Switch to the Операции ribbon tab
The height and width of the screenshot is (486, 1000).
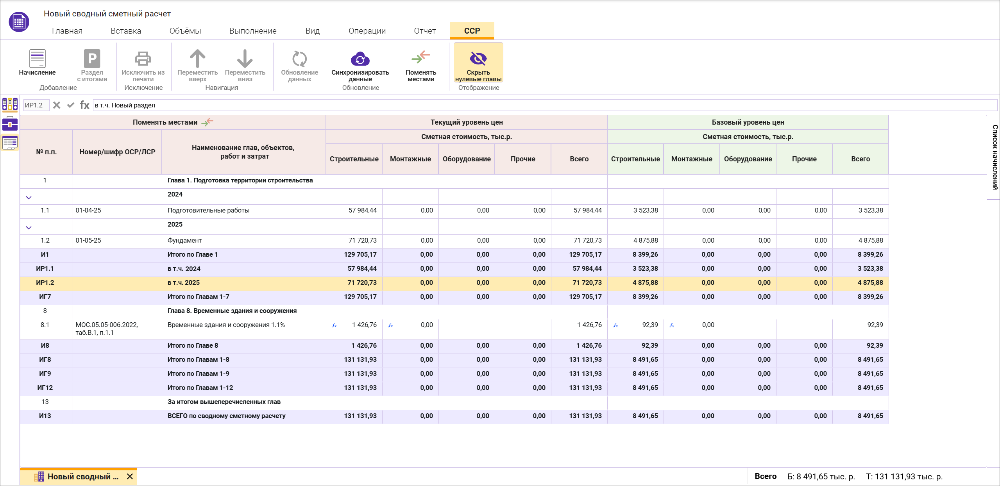tap(367, 31)
